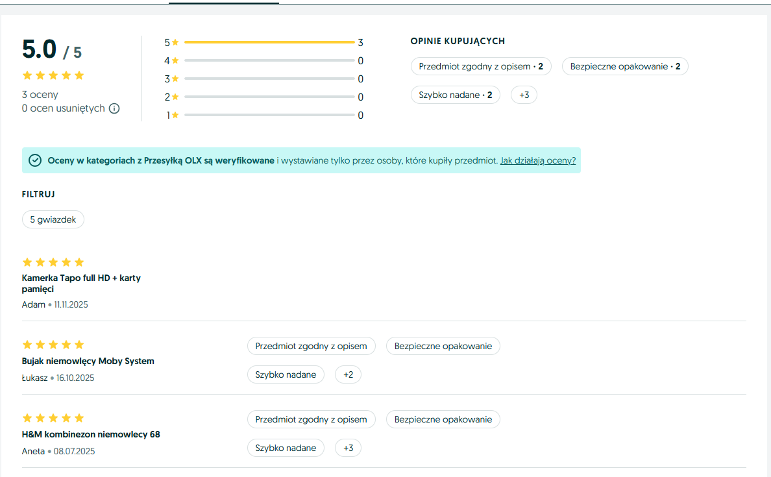Open 'Jak działają oceny?' link

(537, 160)
